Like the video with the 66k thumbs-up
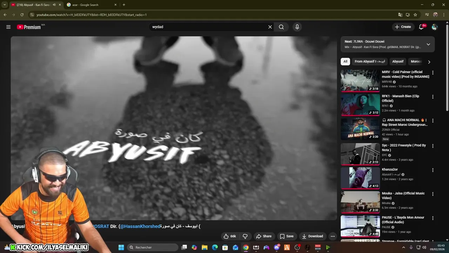This screenshot has width=449, height=253. tap(230, 236)
